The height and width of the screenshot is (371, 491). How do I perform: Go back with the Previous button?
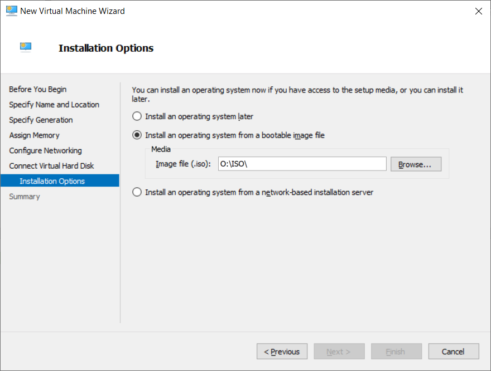point(282,352)
